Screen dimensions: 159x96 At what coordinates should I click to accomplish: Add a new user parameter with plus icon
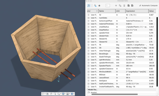pyautogui.click(x=116, y=6)
